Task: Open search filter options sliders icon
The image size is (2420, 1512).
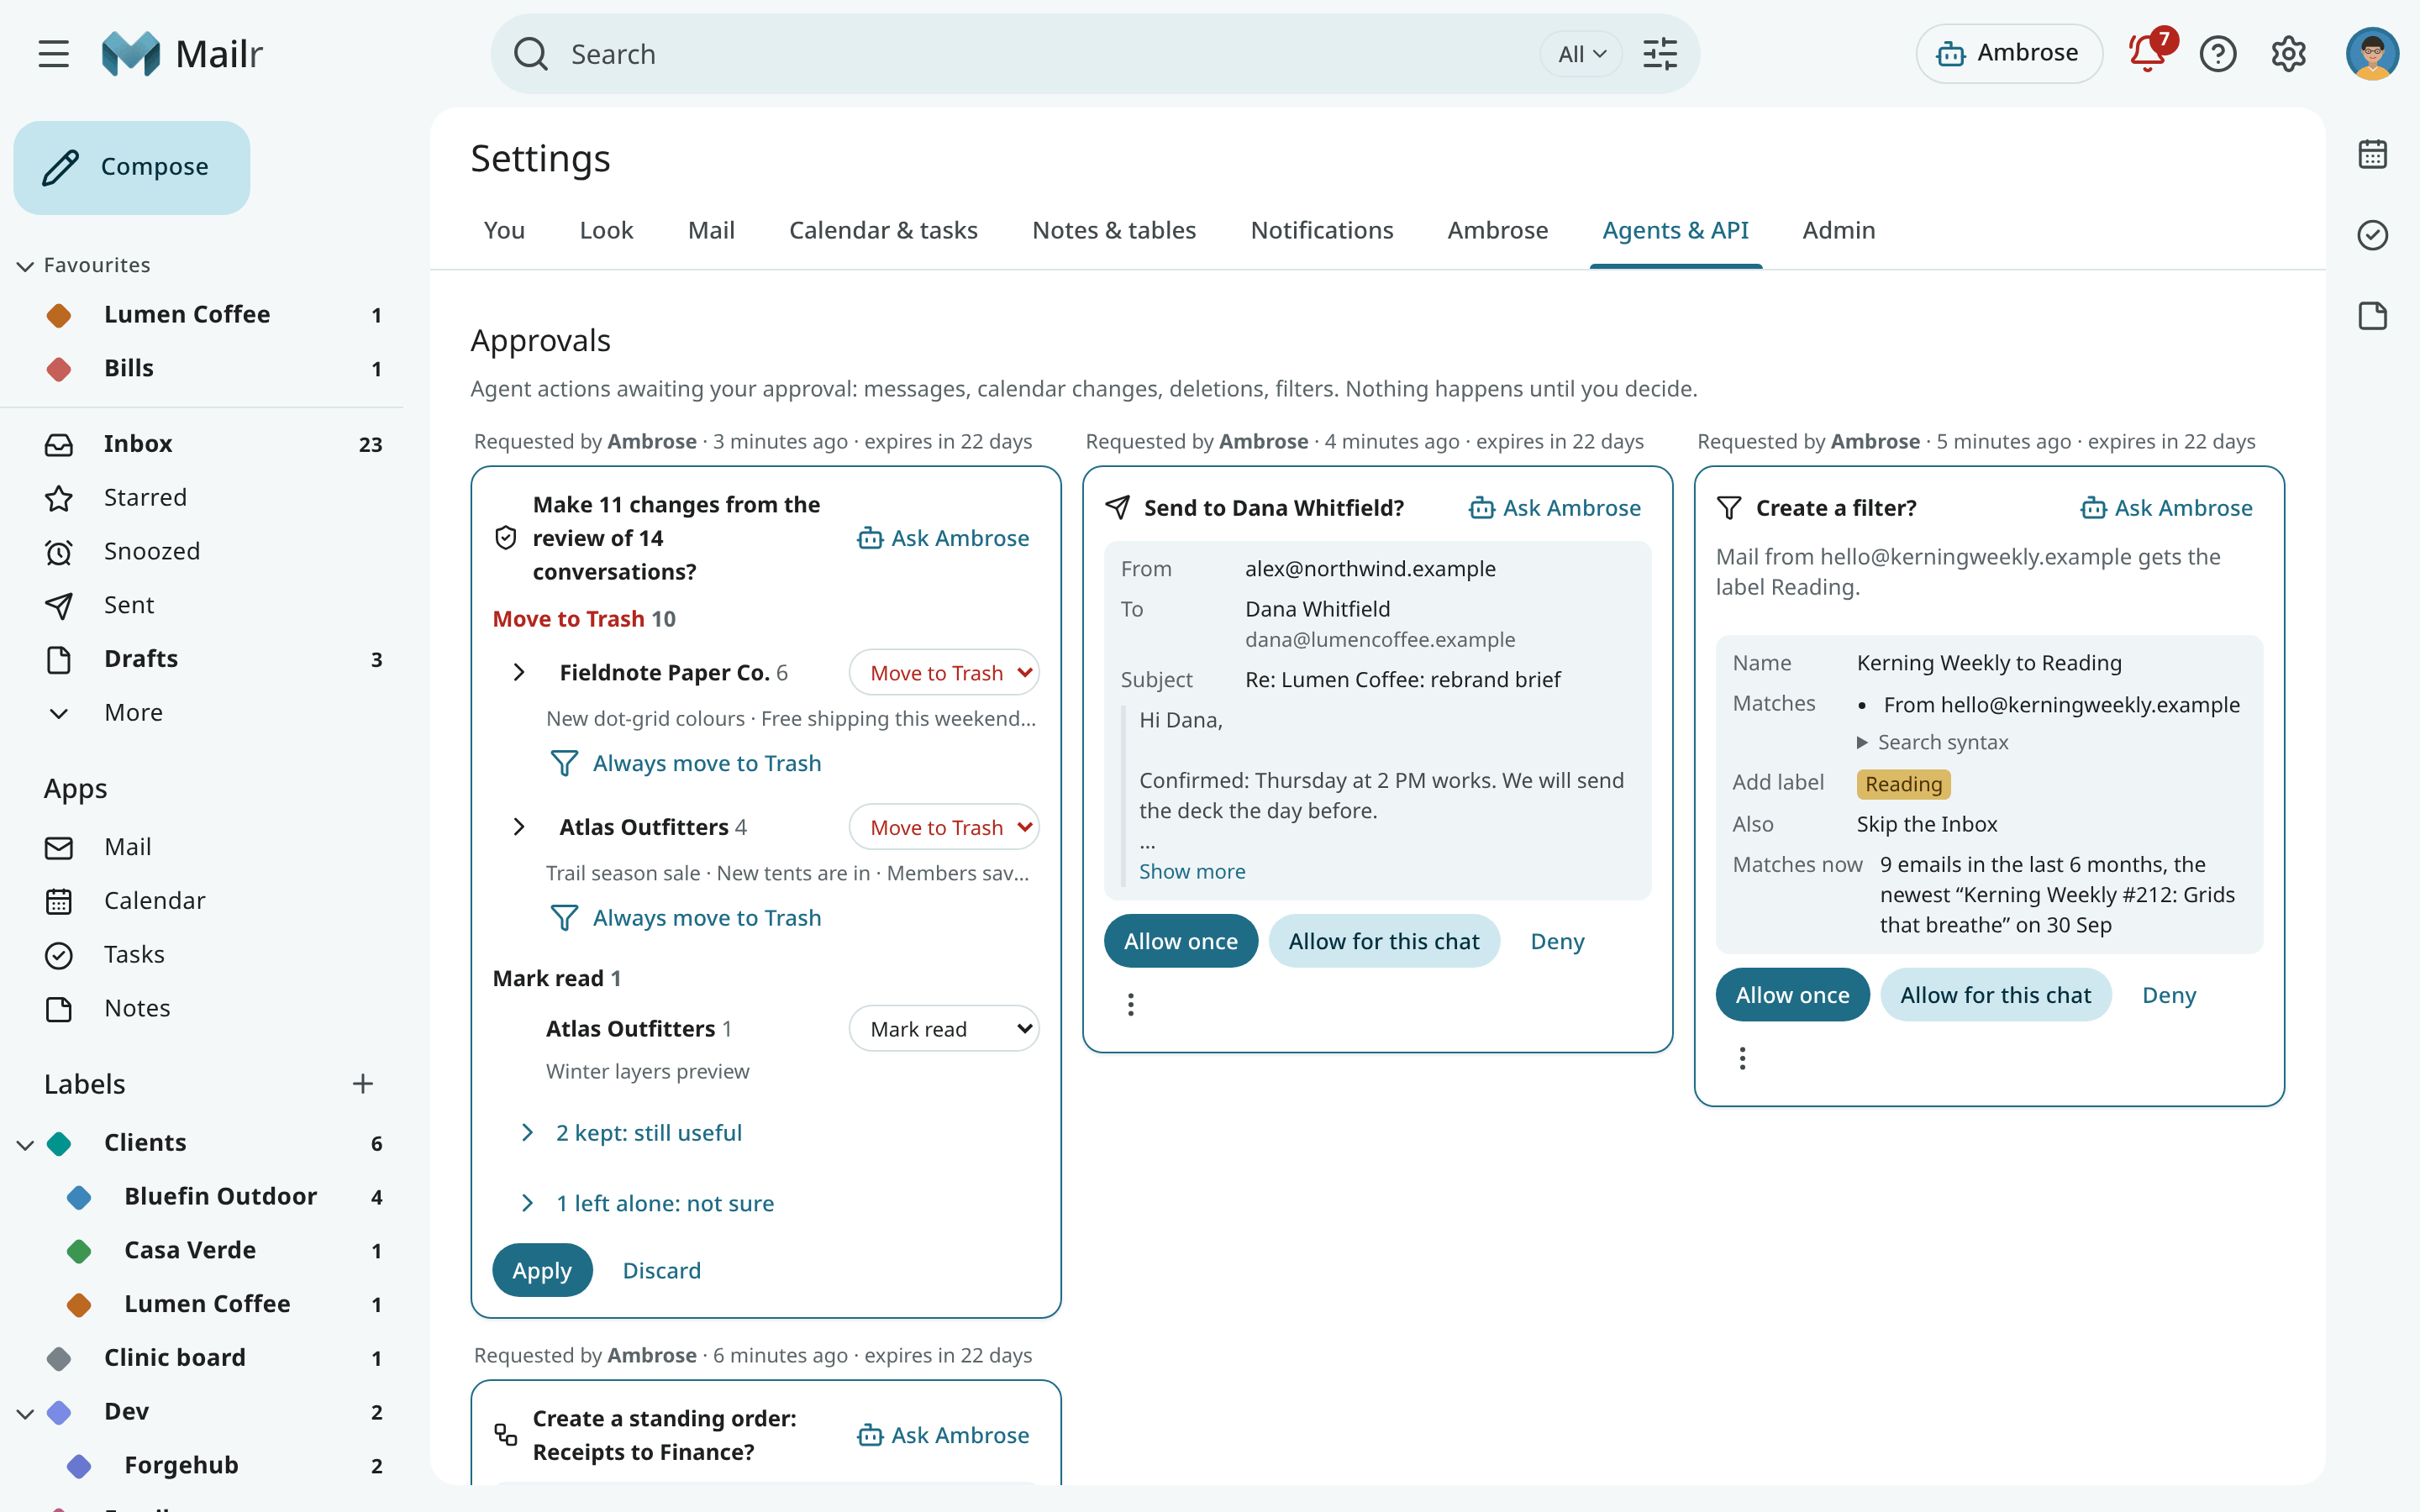Action: (1660, 54)
